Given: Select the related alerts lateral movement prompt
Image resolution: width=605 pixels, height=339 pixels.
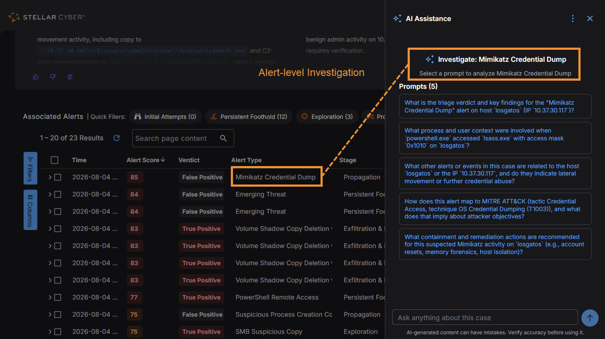Looking at the screenshot, I should pos(495,173).
